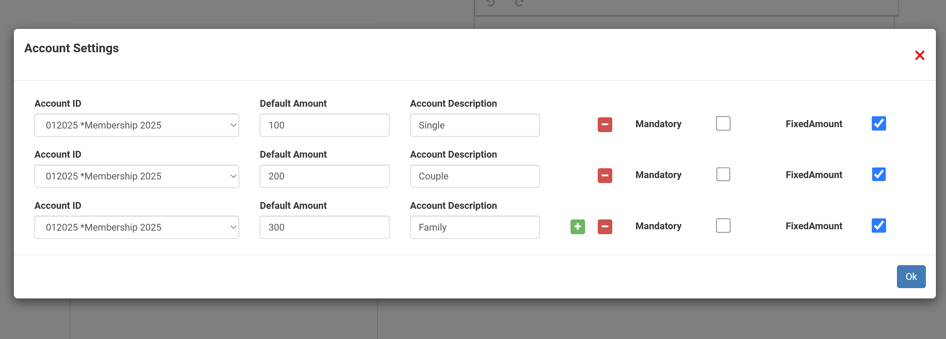Remove the Couple membership row
Screen dimensions: 946x339
(x=605, y=176)
